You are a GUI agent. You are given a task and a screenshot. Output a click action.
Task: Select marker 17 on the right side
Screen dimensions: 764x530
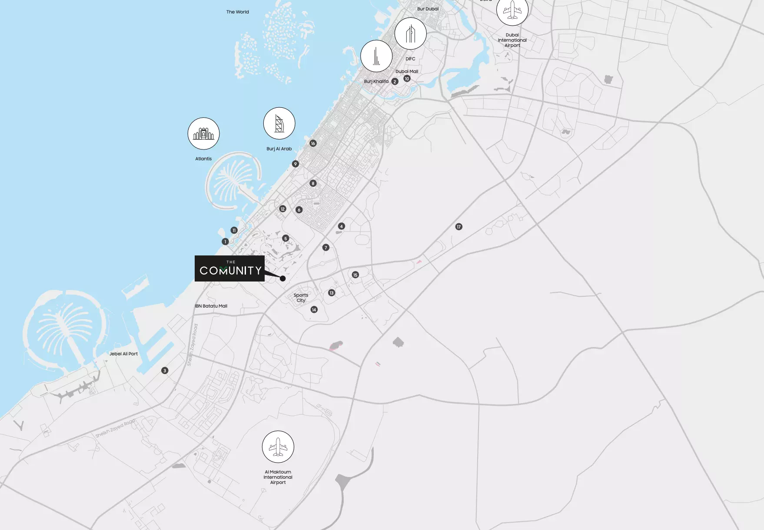(459, 226)
